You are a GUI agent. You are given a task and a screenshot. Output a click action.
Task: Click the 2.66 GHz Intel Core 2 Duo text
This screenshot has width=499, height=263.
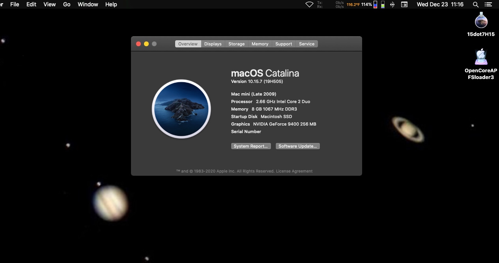coord(283,101)
